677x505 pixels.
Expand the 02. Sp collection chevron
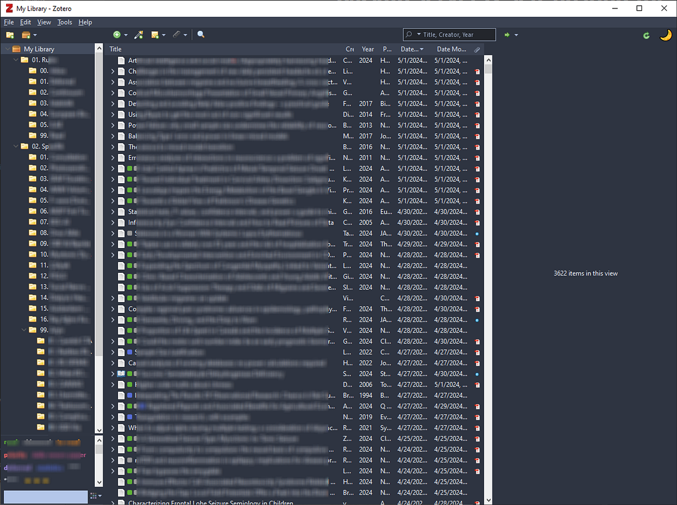click(16, 146)
